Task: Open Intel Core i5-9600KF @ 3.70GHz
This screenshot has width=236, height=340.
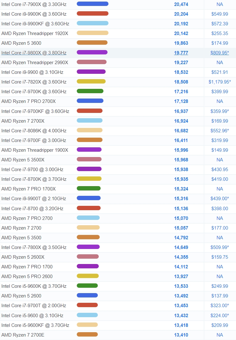Action: pyautogui.click(x=35, y=325)
